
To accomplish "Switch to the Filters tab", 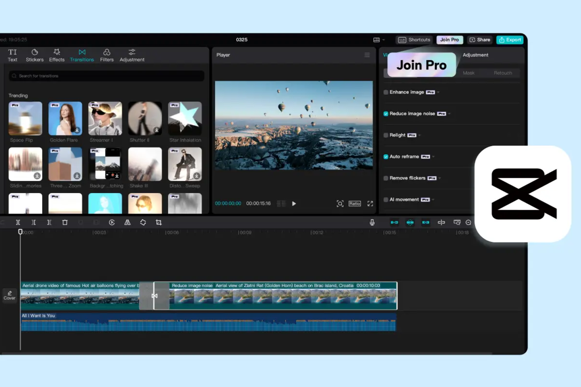I will 107,55.
